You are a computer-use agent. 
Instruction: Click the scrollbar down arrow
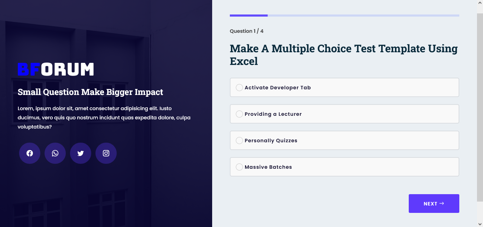[x=480, y=224]
